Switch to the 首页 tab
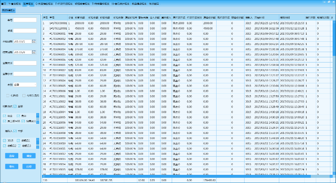 coord(3,4)
